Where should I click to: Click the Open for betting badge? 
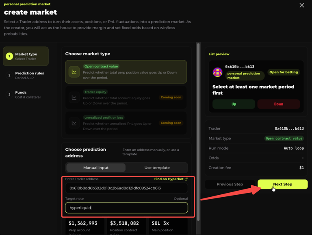point(284,72)
